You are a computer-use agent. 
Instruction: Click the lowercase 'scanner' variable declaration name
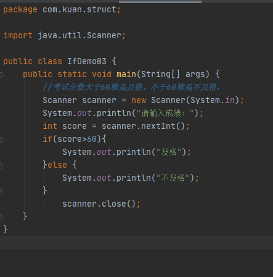(x=99, y=100)
